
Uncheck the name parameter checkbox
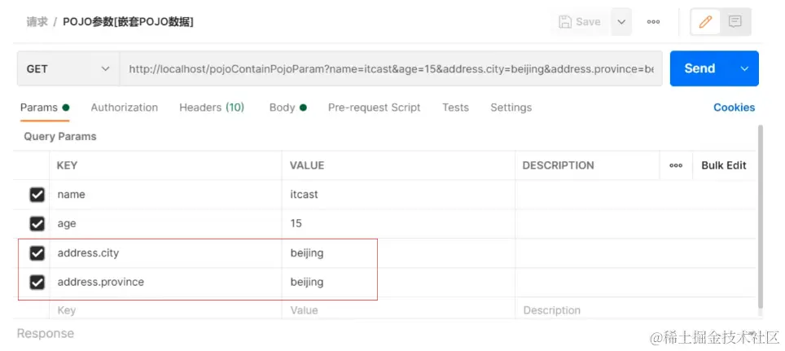(x=37, y=195)
